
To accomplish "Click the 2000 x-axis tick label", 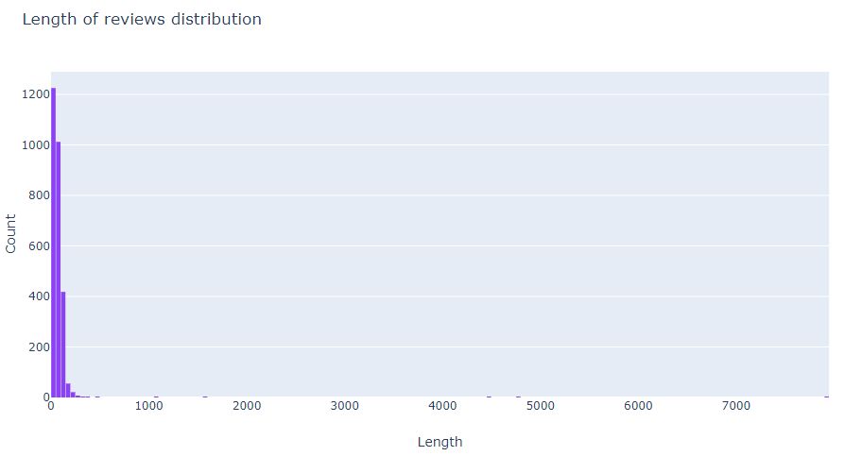I will pyautogui.click(x=247, y=406).
